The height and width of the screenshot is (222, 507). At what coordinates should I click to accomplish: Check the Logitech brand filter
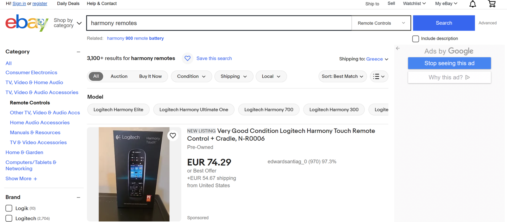[9, 218]
